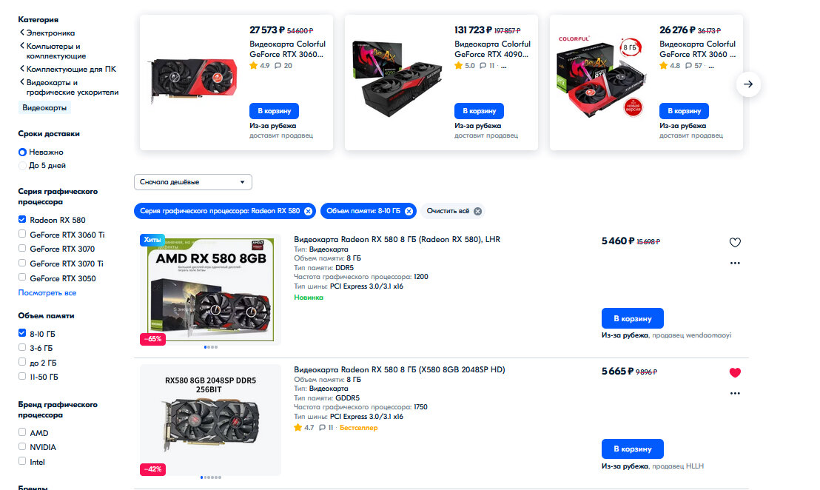Remove the favorite from the X580 2048SP card
820x490 pixels.
(735, 372)
